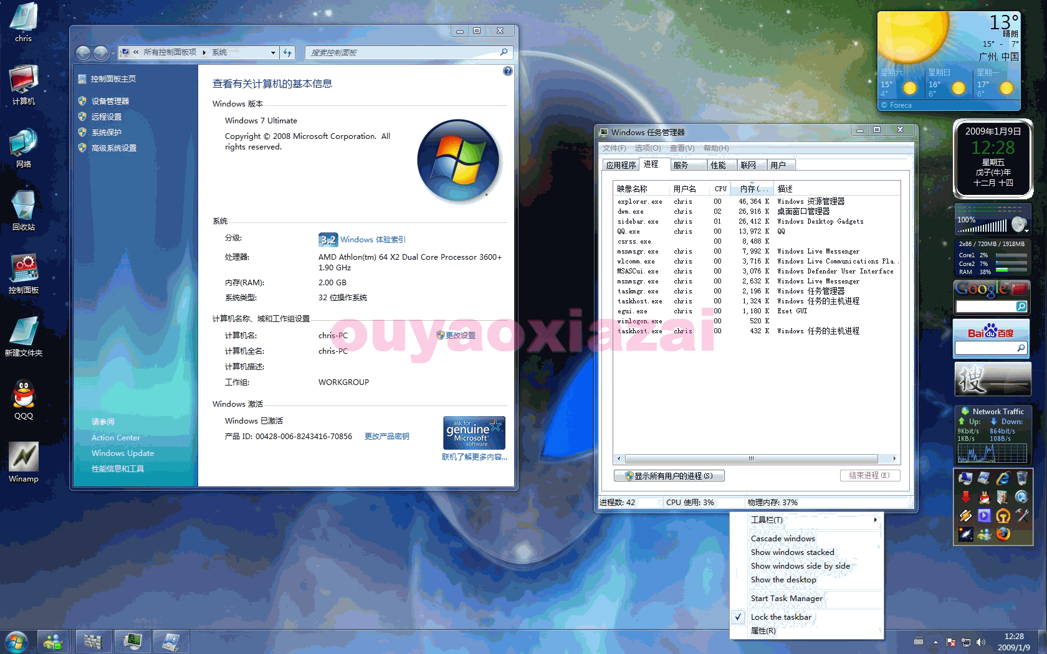1047x654 pixels.
Task: Open the chris user folder desktop icon
Action: point(24,22)
